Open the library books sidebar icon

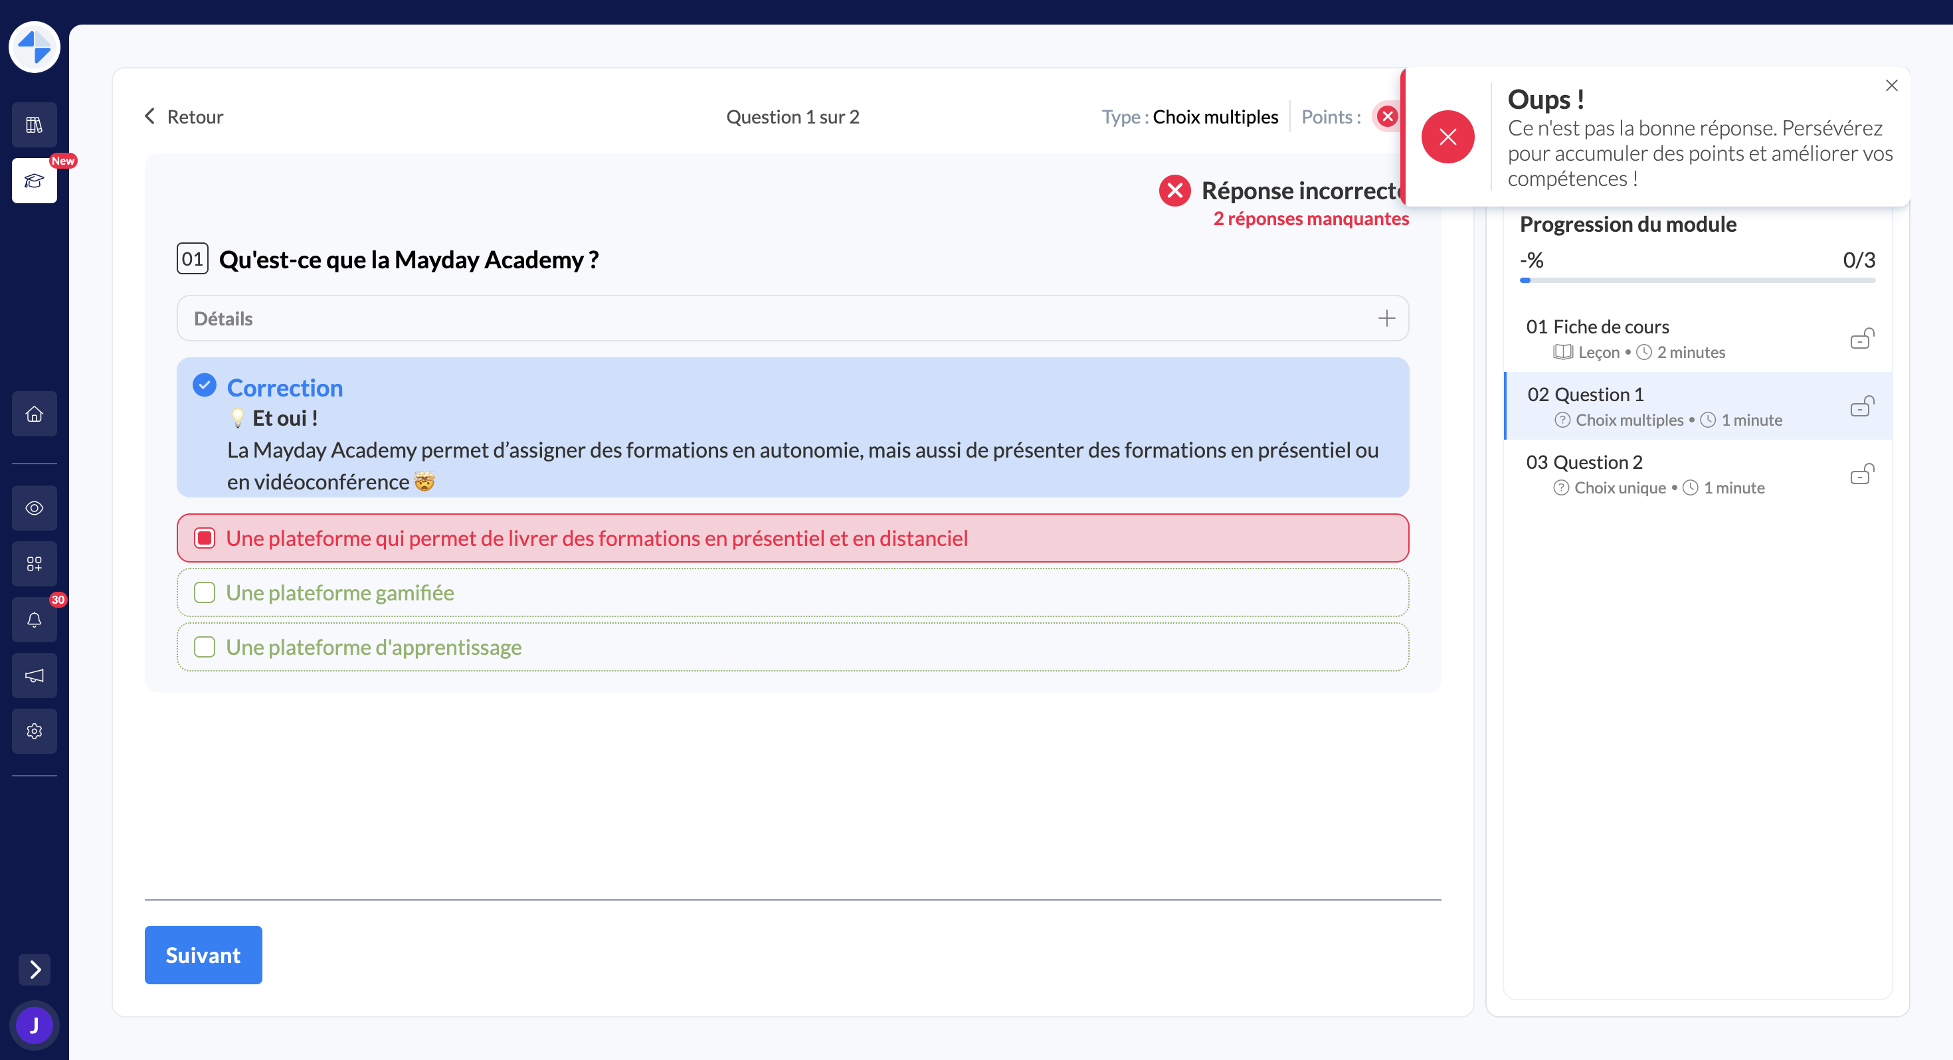tap(34, 125)
